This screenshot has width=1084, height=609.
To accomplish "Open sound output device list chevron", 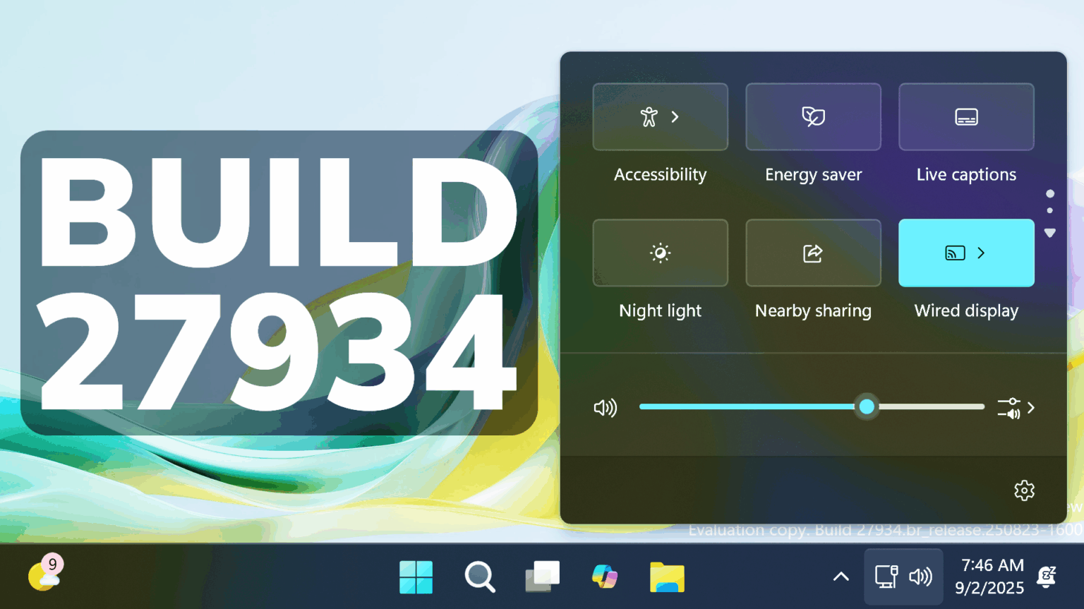I will [1030, 408].
